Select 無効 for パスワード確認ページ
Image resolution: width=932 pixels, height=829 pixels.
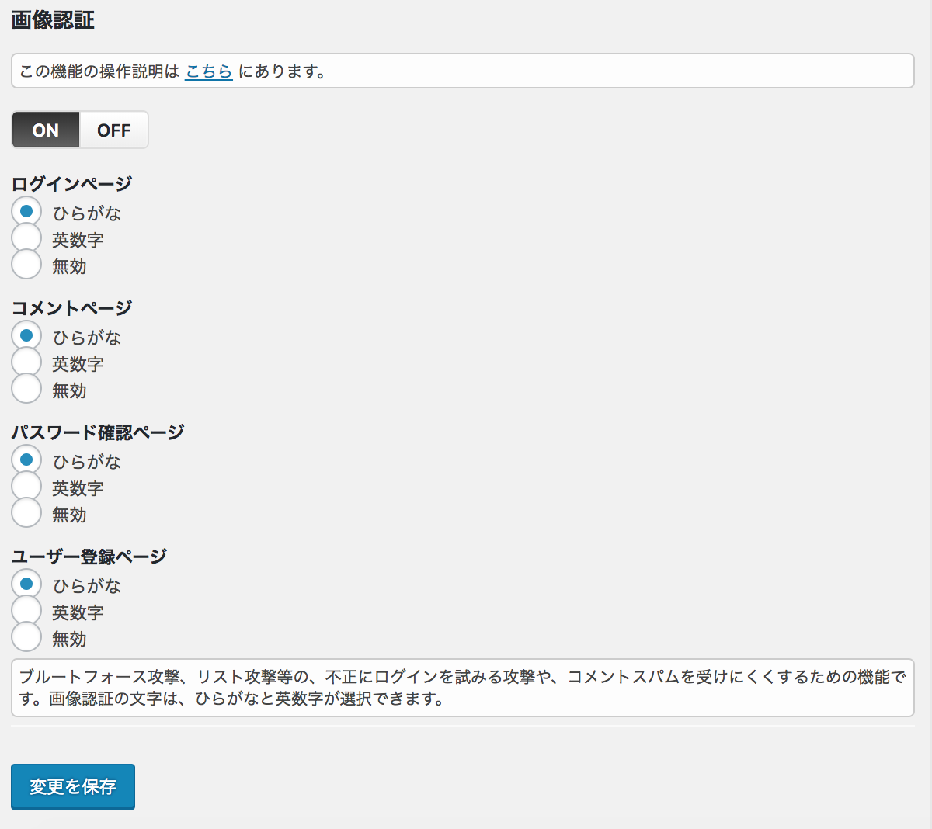coord(26,513)
